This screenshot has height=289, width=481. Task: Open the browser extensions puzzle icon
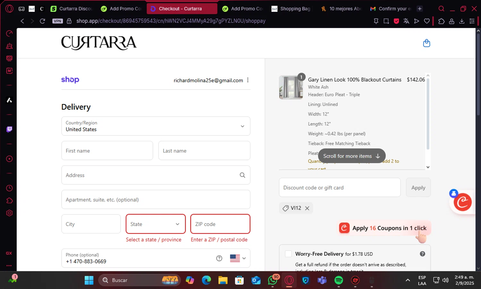pyautogui.click(x=442, y=21)
